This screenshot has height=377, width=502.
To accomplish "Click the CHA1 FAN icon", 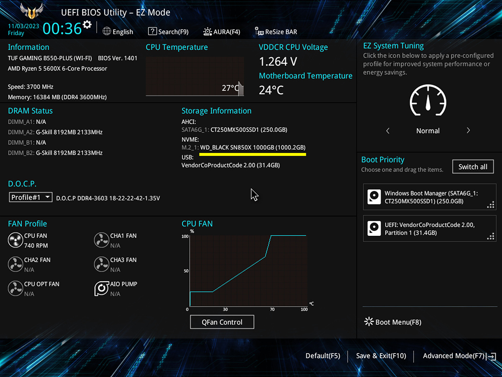I will (x=102, y=240).
